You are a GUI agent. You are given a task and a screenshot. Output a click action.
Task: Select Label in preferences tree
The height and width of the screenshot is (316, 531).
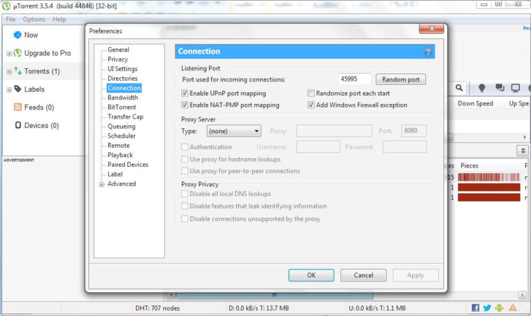[115, 174]
